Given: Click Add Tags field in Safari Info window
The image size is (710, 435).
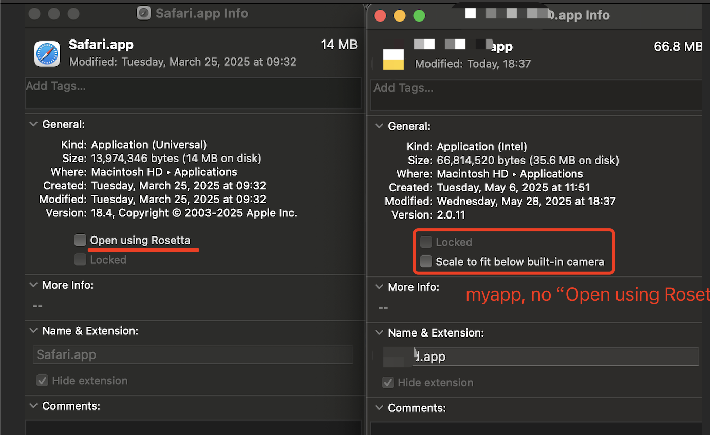Looking at the screenshot, I should click(x=193, y=93).
